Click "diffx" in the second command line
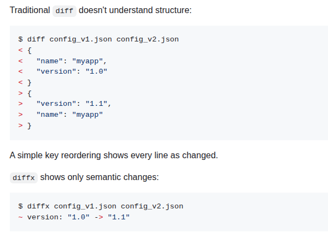Image resolution: width=328 pixels, height=239 pixels. point(38,206)
